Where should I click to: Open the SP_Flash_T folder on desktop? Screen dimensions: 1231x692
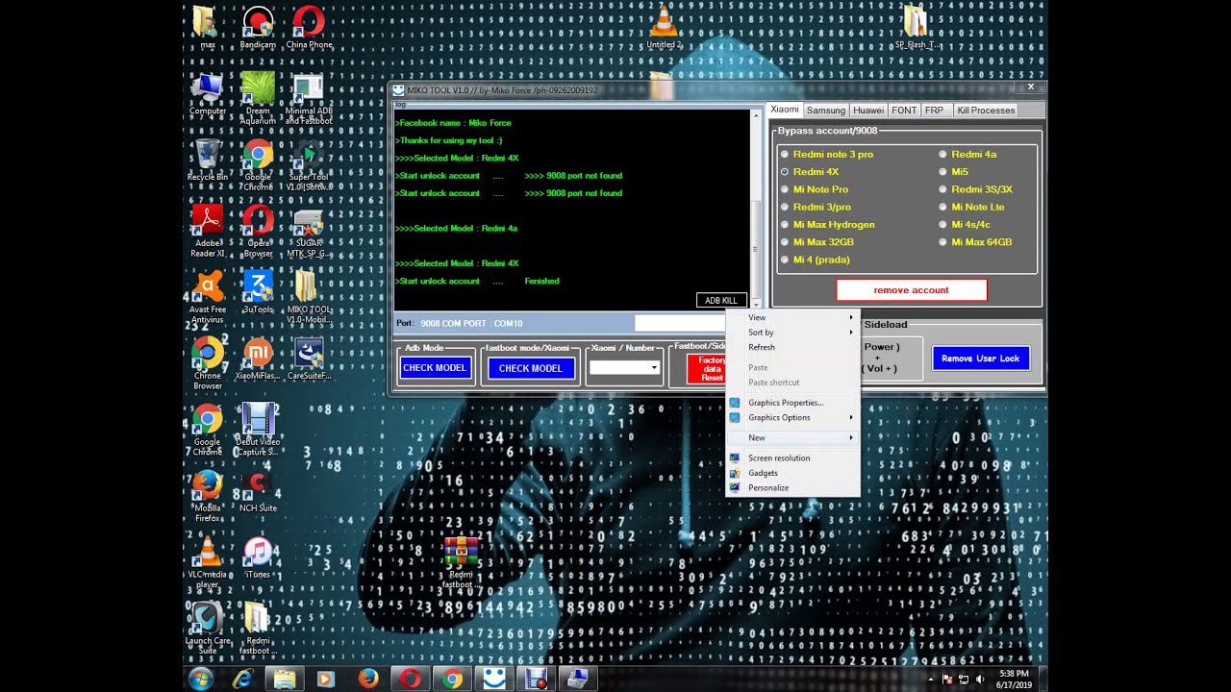pos(917,27)
